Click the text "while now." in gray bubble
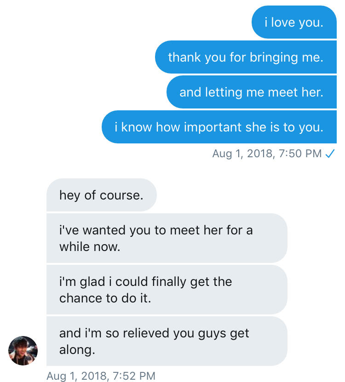 tap(90, 247)
